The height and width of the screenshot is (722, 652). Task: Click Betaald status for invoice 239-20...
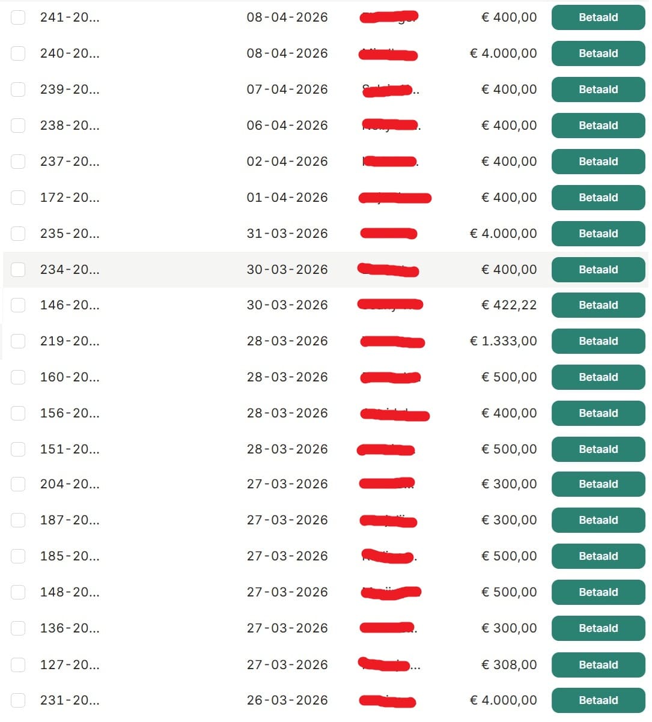599,89
